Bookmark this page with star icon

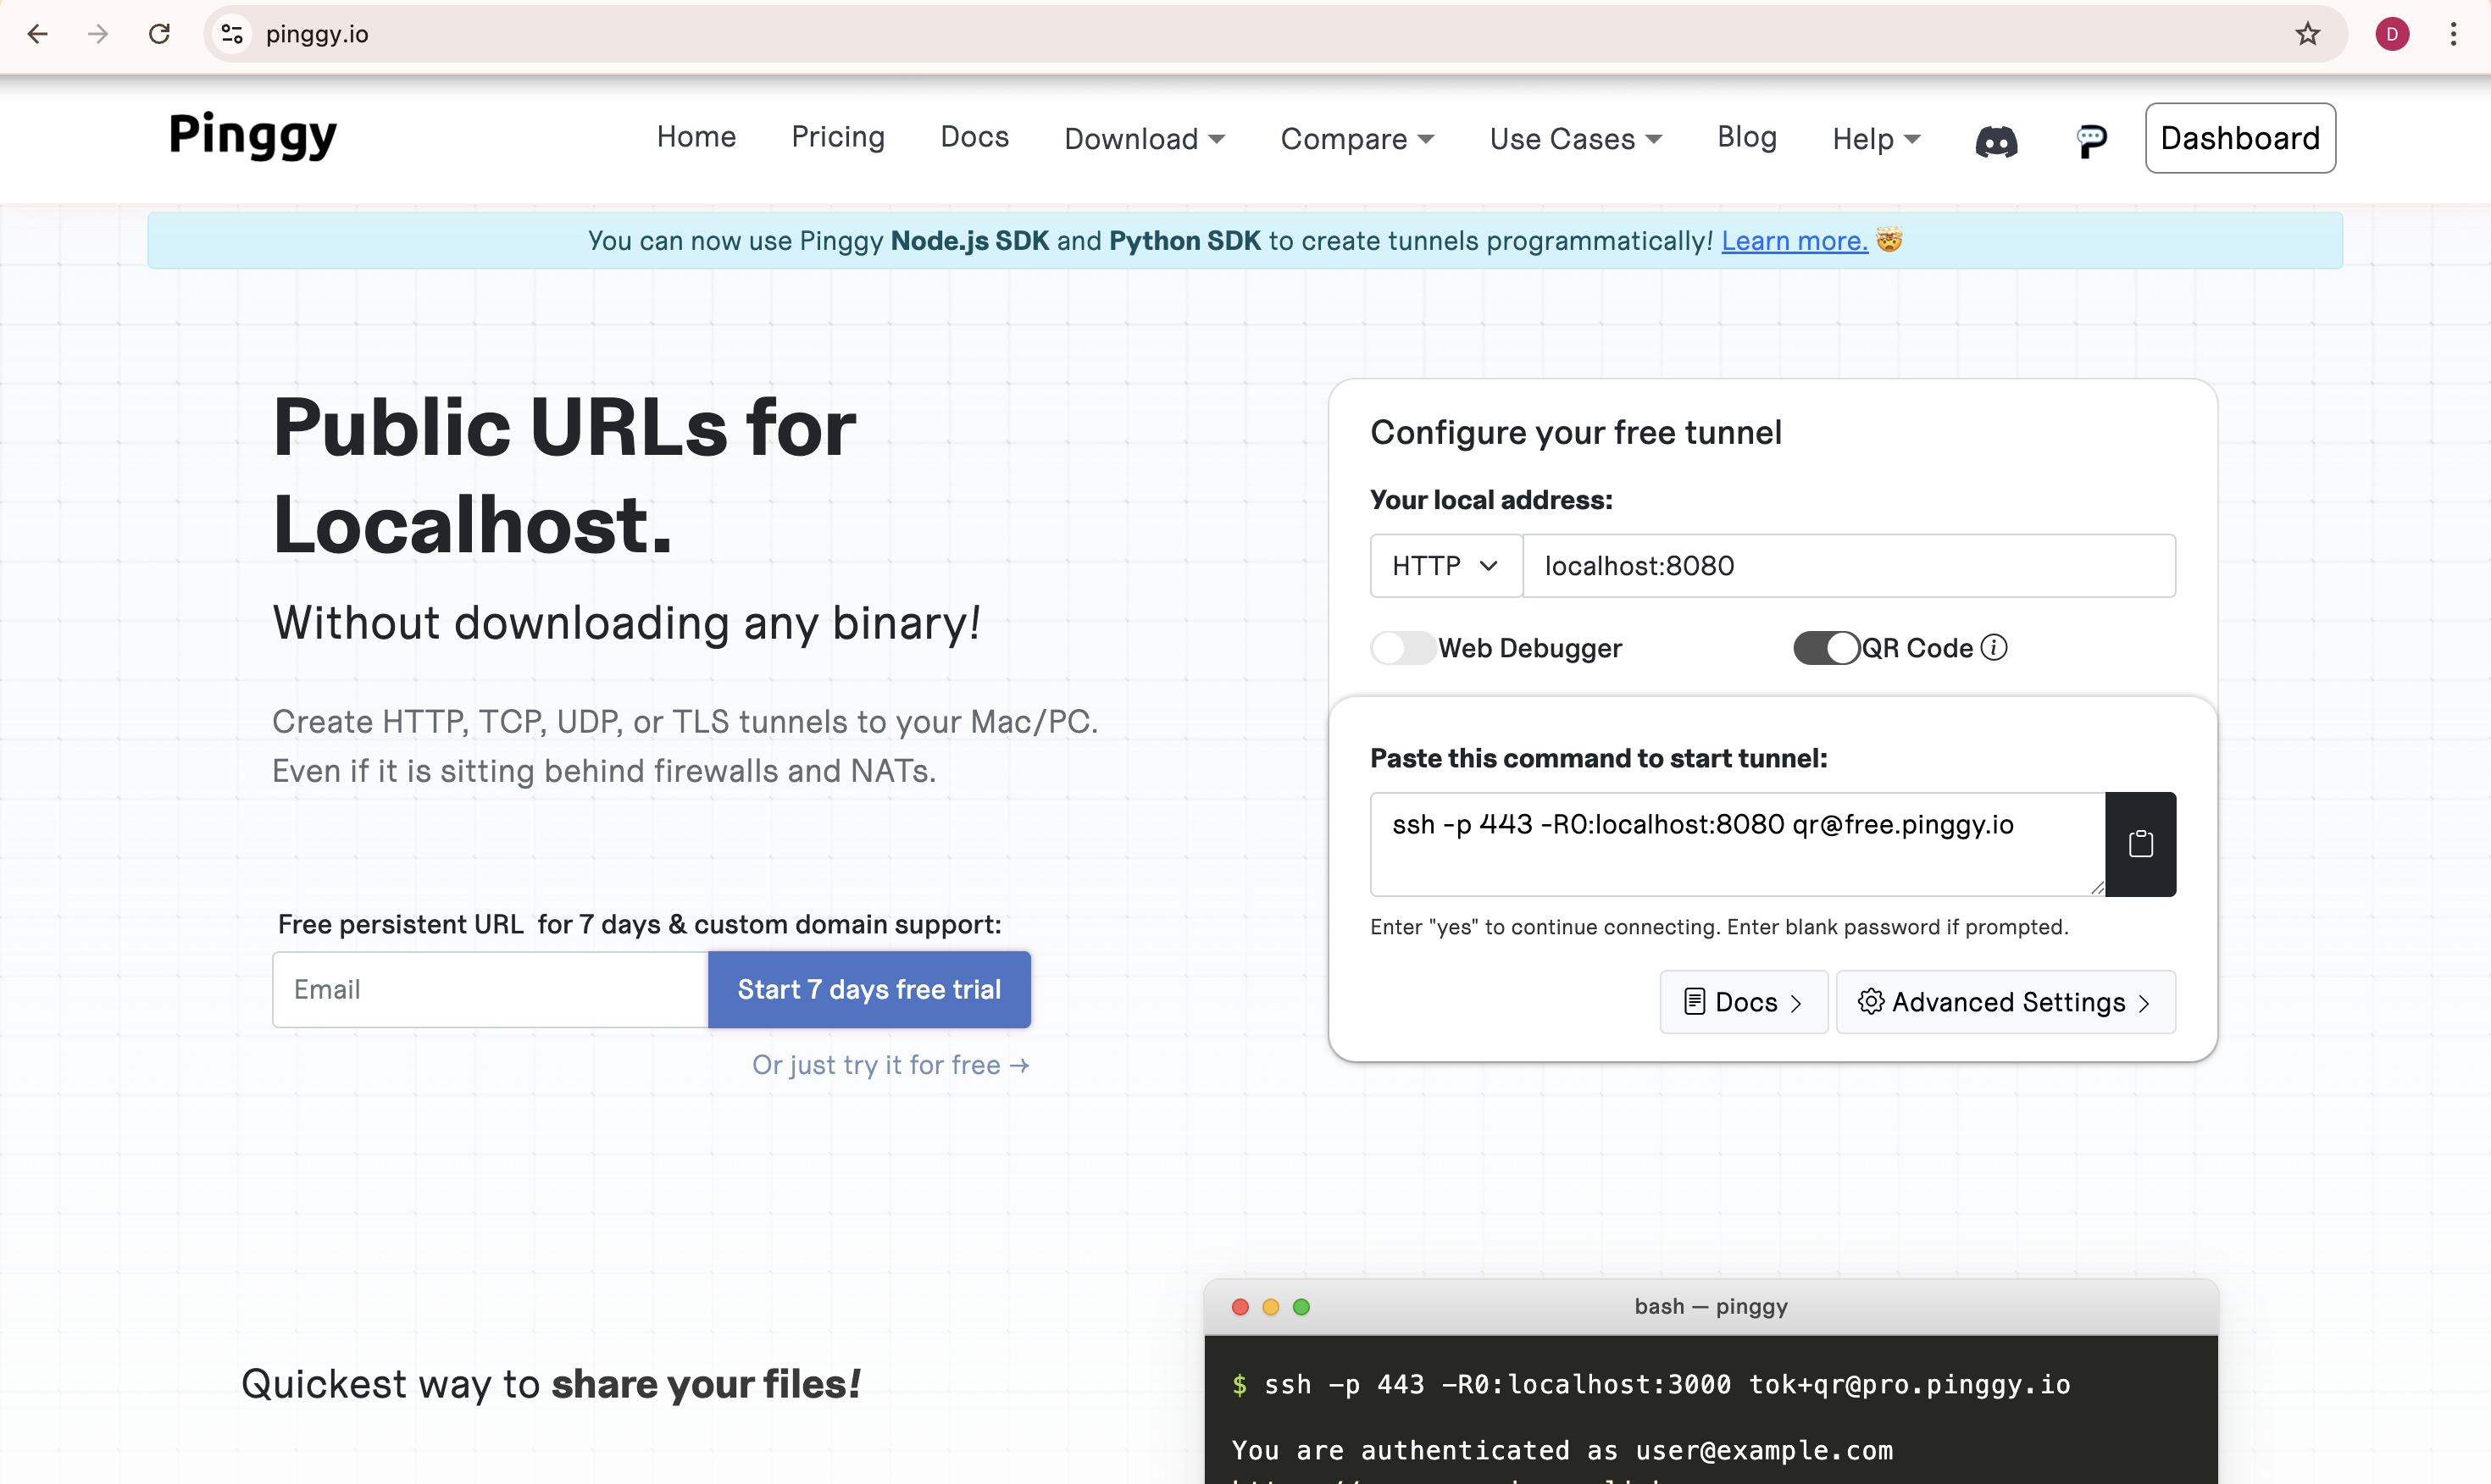click(2307, 34)
